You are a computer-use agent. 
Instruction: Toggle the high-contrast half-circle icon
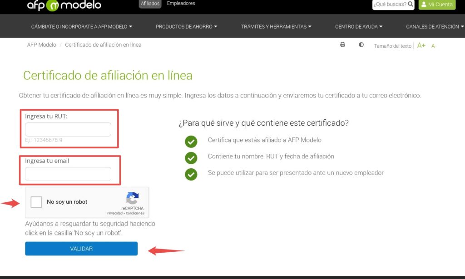361,45
